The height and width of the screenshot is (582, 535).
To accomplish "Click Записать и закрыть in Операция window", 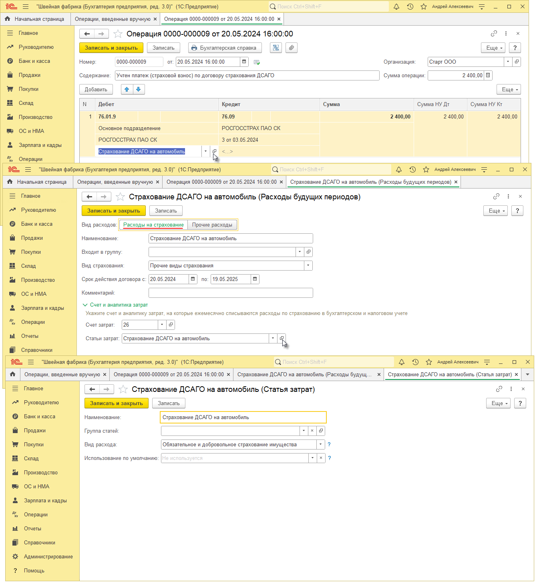I will coord(111,48).
